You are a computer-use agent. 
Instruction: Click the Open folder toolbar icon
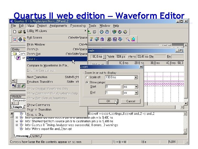coord(20,32)
